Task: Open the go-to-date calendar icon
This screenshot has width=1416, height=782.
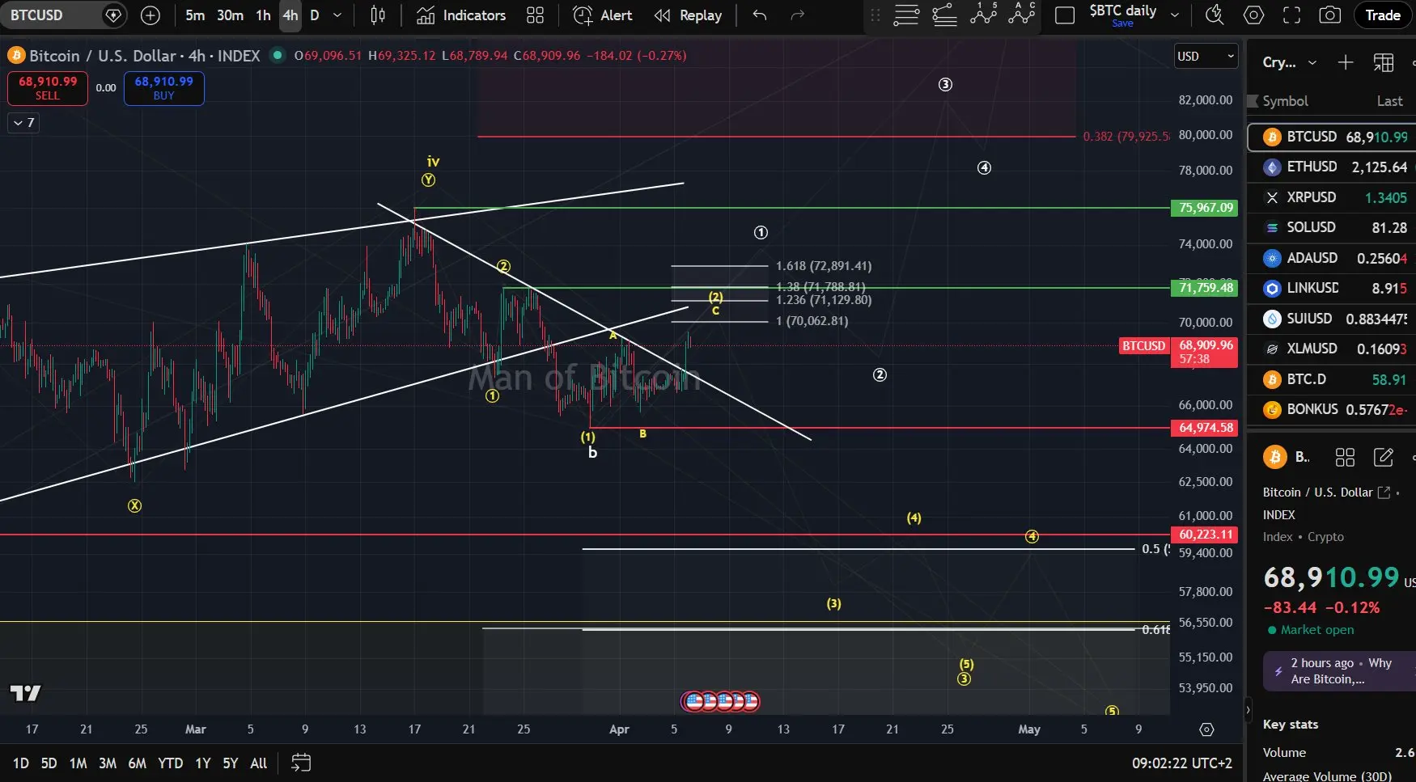Action: 301,763
